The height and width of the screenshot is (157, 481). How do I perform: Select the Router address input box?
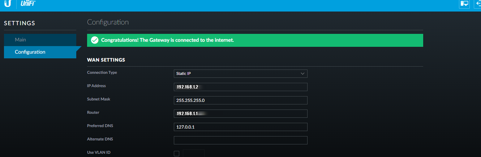(x=240, y=113)
